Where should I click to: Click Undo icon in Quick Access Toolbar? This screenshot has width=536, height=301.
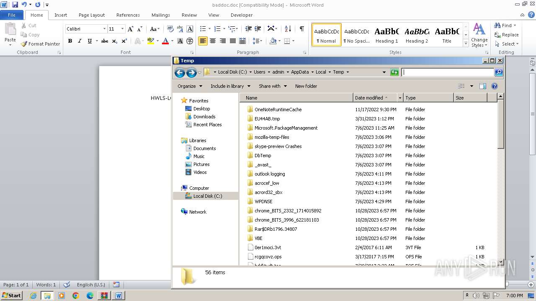(24, 5)
